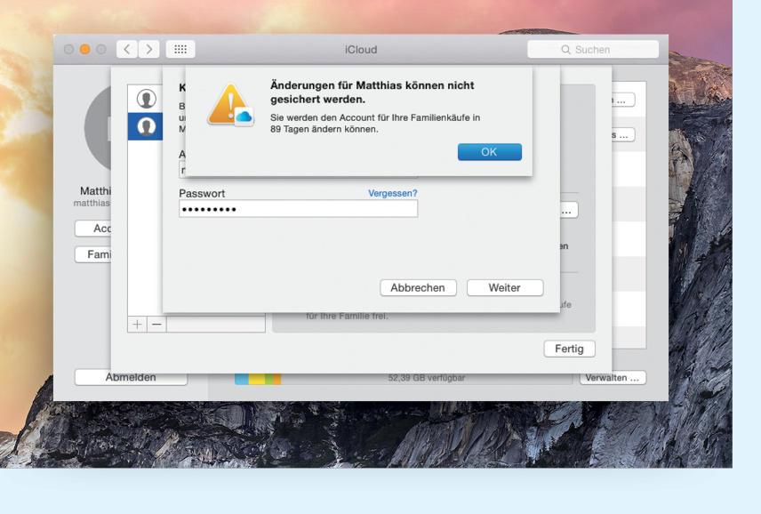Click the Fertig button
This screenshot has height=514, width=761.
569,349
